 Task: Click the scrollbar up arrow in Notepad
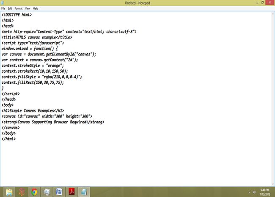pos(273,14)
